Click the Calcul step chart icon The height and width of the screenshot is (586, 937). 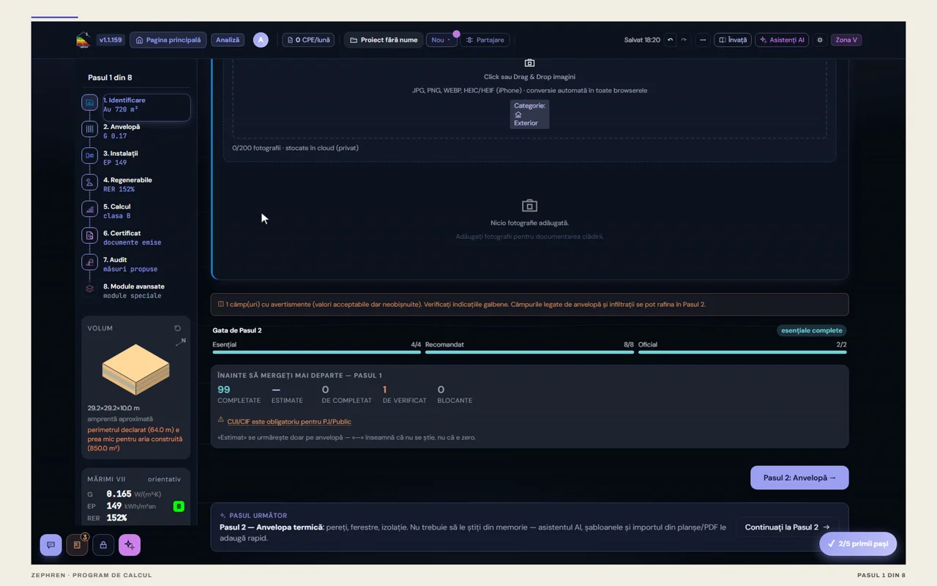(x=89, y=209)
